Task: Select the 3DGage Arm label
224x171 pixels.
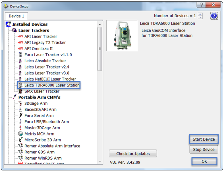Action: [36, 103]
